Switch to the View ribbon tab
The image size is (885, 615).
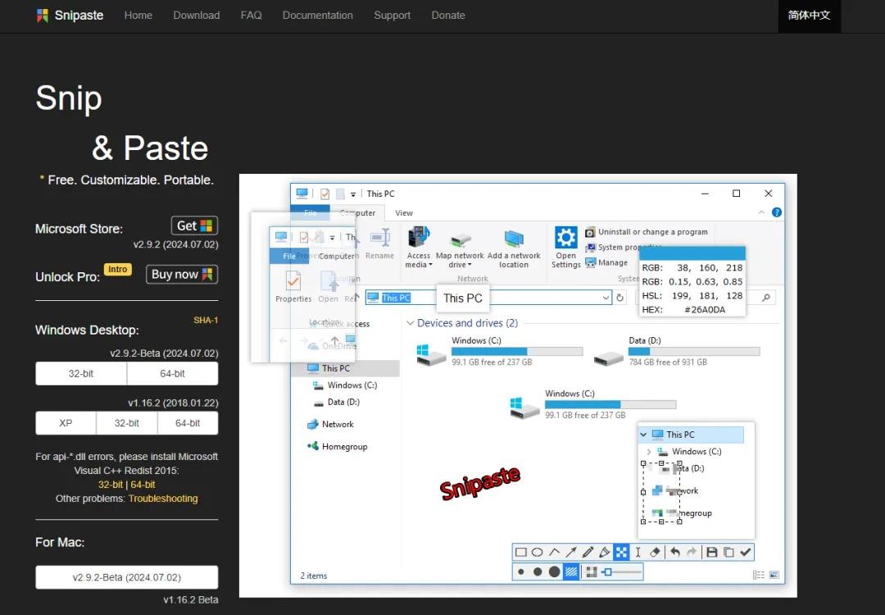tap(404, 213)
